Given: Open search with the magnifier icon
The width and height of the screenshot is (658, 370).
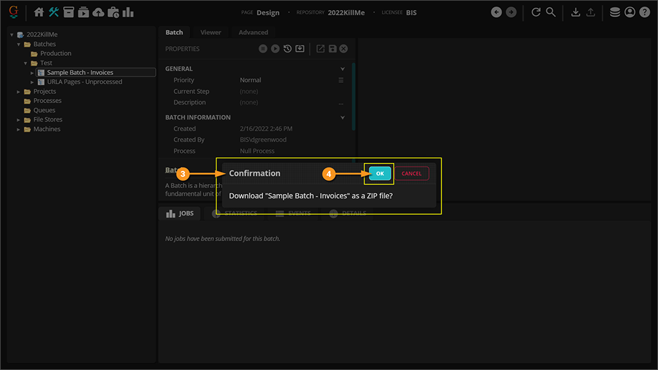Looking at the screenshot, I should 551,12.
